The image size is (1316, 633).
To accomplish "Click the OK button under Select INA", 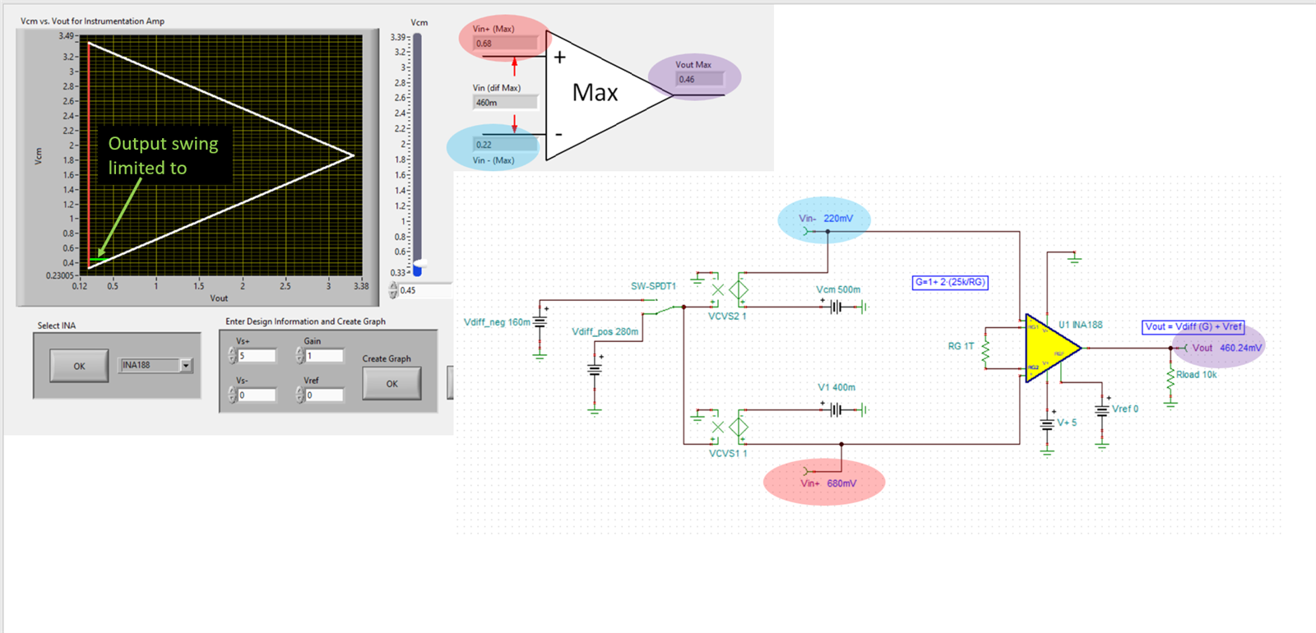I will [79, 366].
